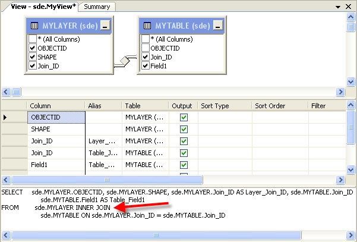This screenshot has width=357, height=242.
Task: Check All Columns in MYTABLE
Action: pos(146,39)
